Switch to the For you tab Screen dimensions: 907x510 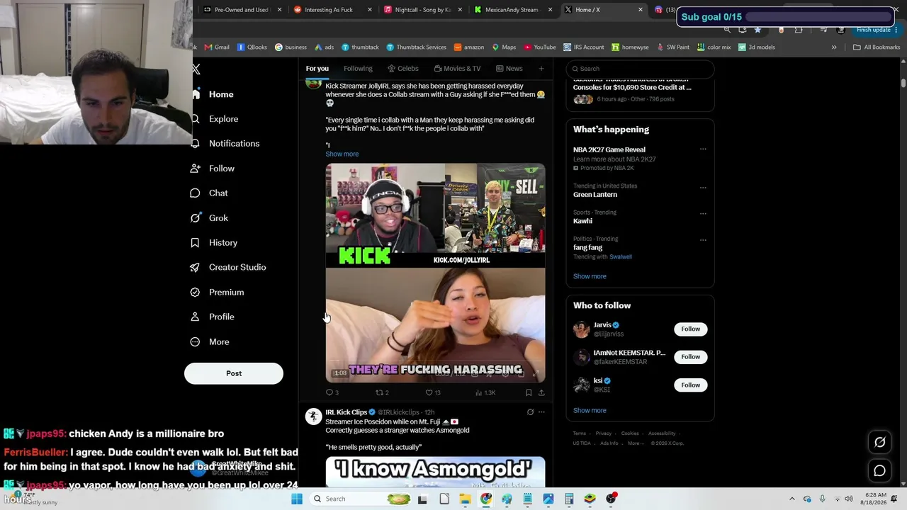317,69
